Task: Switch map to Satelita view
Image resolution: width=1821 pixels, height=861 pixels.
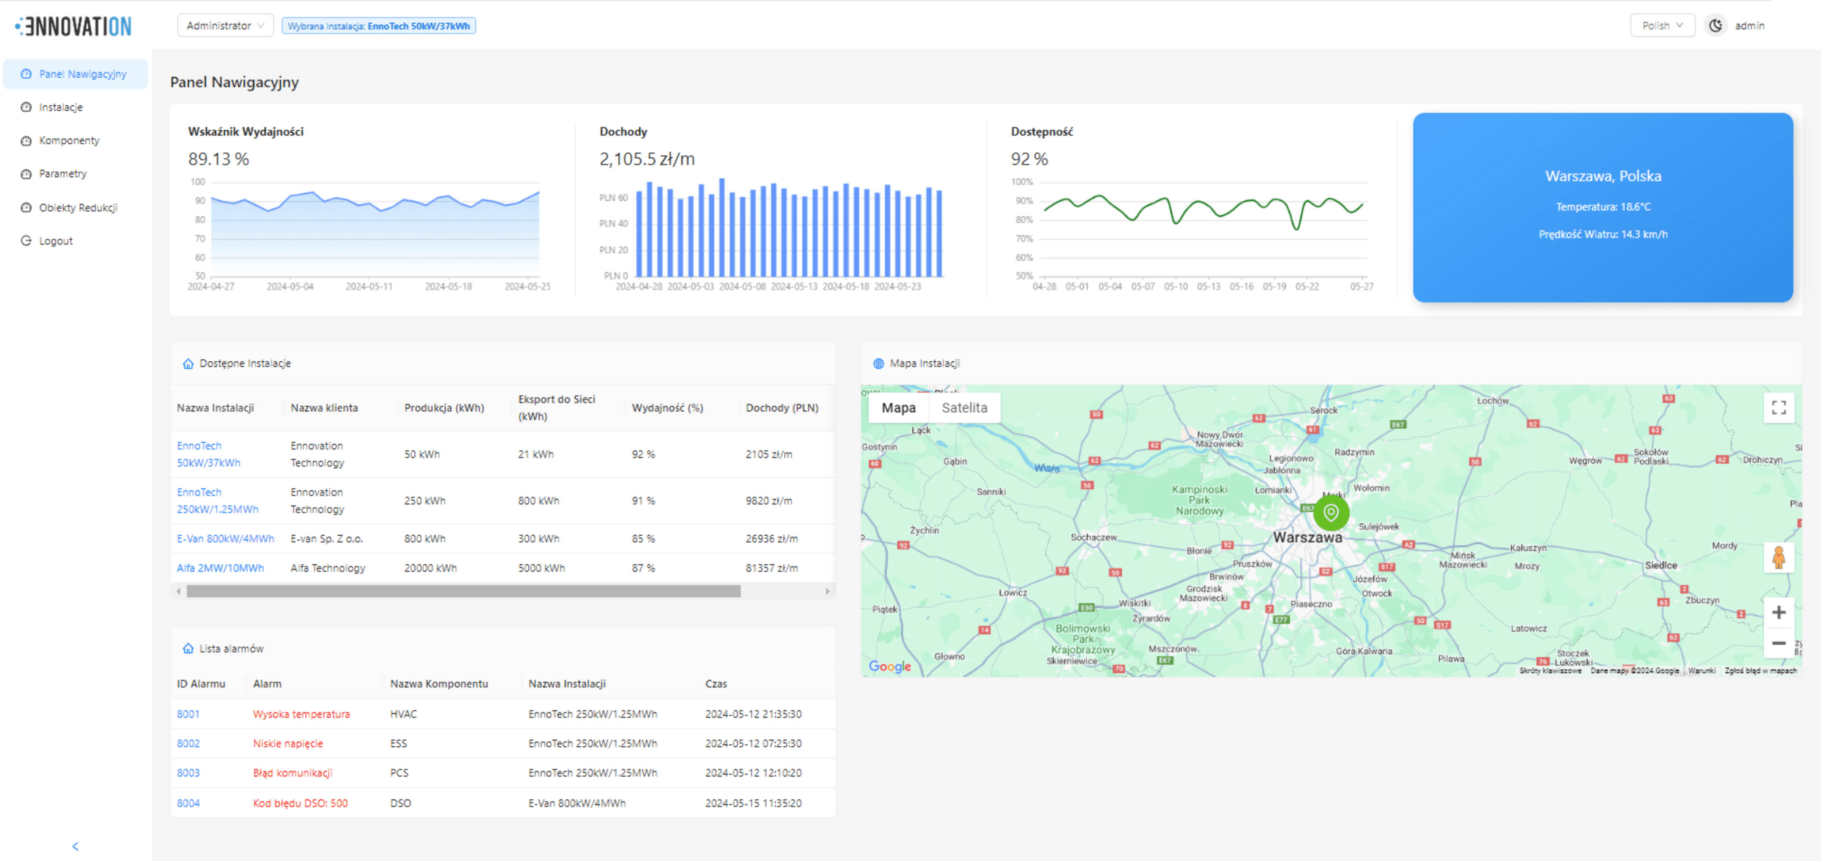Action: 964,408
